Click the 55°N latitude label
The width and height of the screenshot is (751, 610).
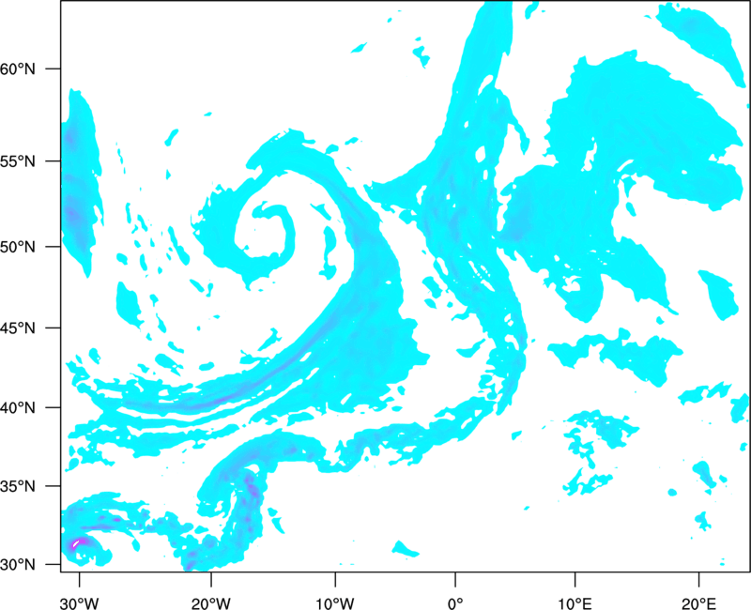pyautogui.click(x=18, y=160)
